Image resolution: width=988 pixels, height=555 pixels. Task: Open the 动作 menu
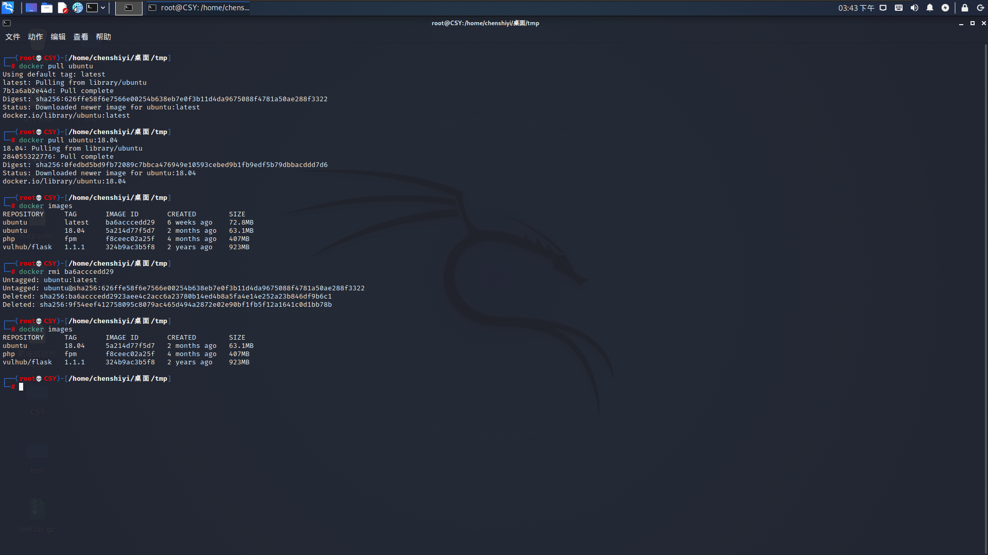point(36,37)
